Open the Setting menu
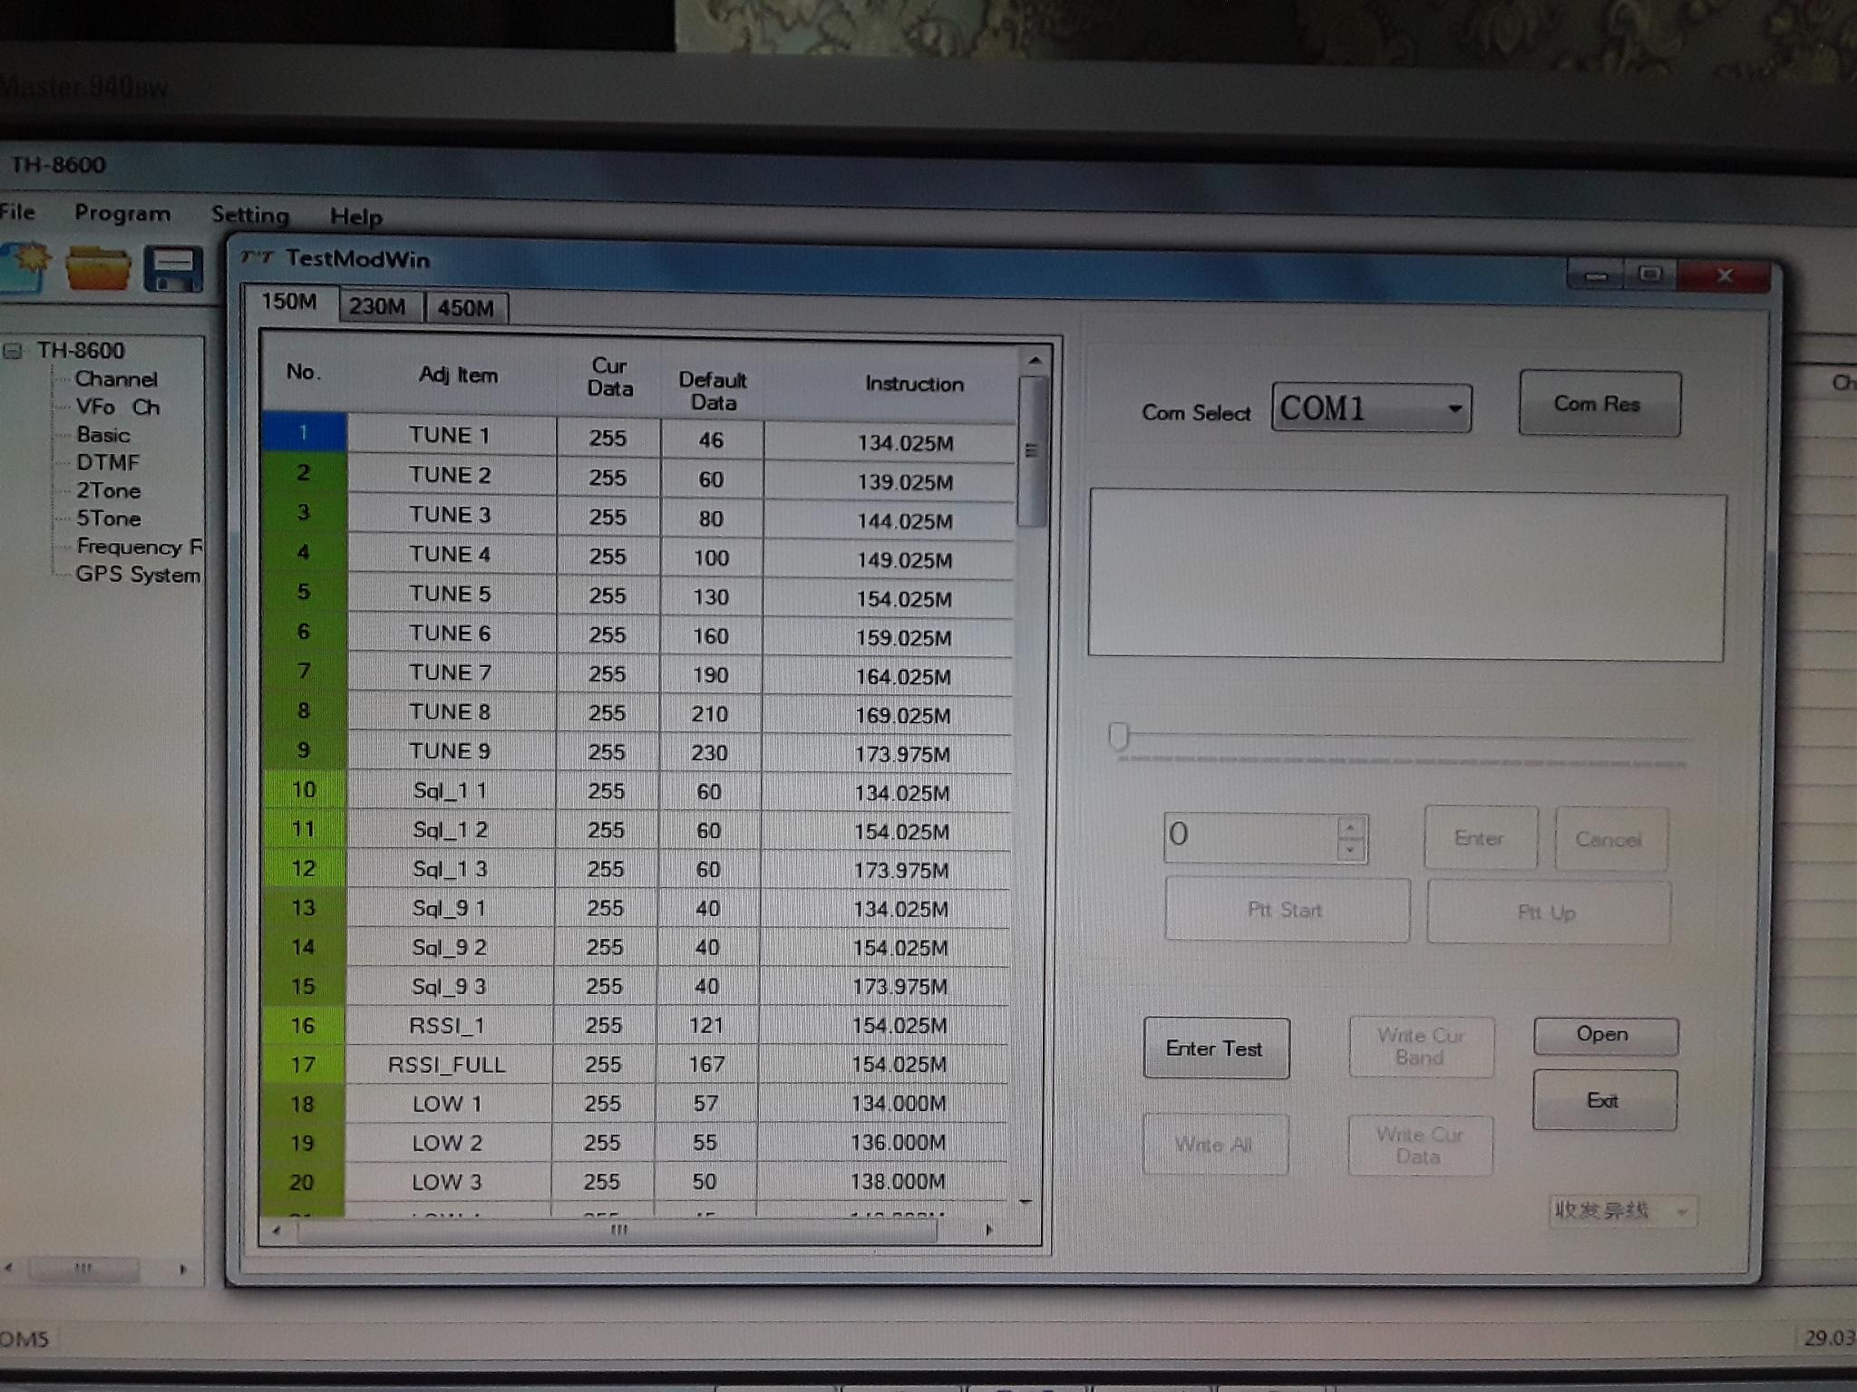The height and width of the screenshot is (1392, 1857). pos(250,216)
